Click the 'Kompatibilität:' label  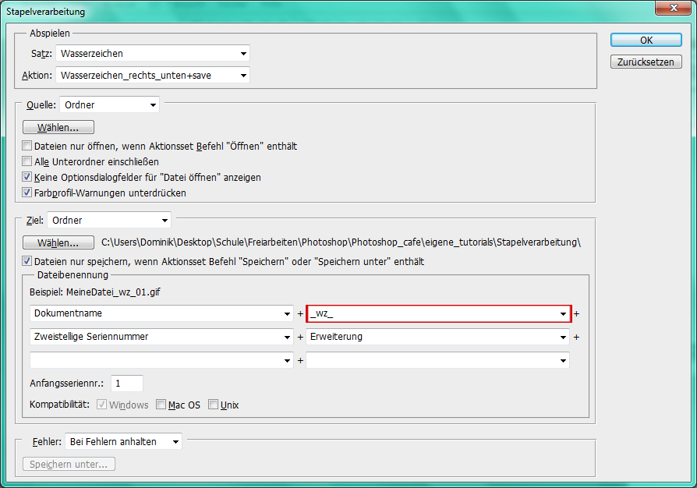[x=59, y=405]
